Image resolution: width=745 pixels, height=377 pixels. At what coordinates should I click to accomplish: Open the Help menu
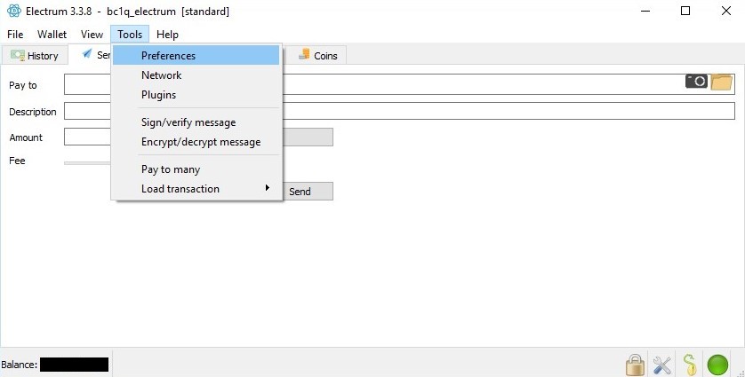click(x=167, y=35)
